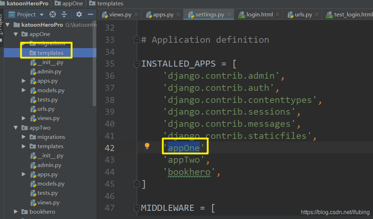Image resolution: width=373 pixels, height=219 pixels.
Task: Collapse the appOne folder arrow
Action: (x=16, y=34)
